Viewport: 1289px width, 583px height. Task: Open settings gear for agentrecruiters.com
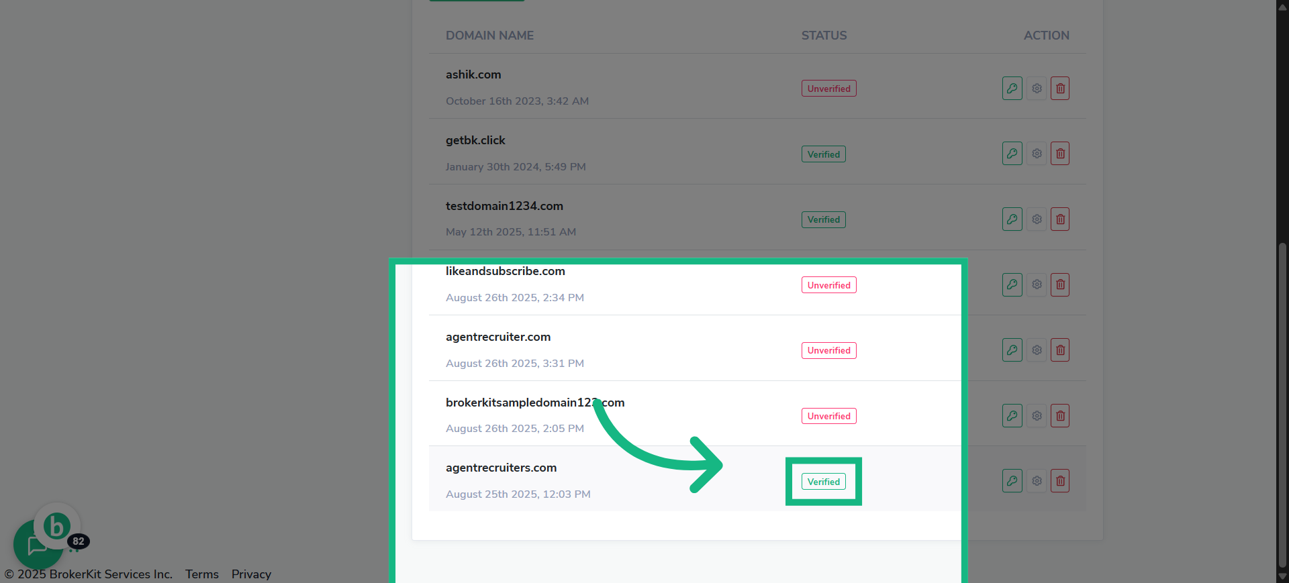1037,481
